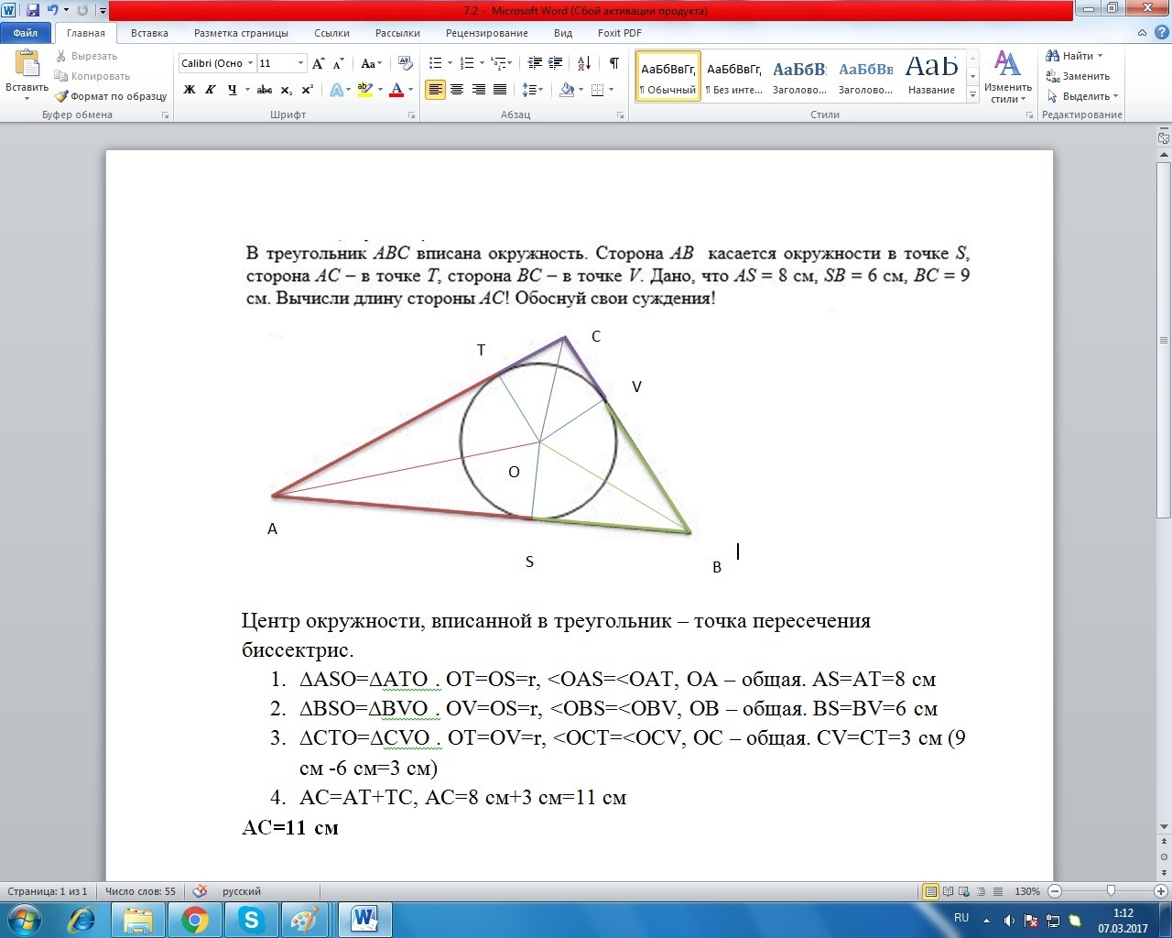
Task: Expand the styles gallery More button
Action: coord(972,95)
